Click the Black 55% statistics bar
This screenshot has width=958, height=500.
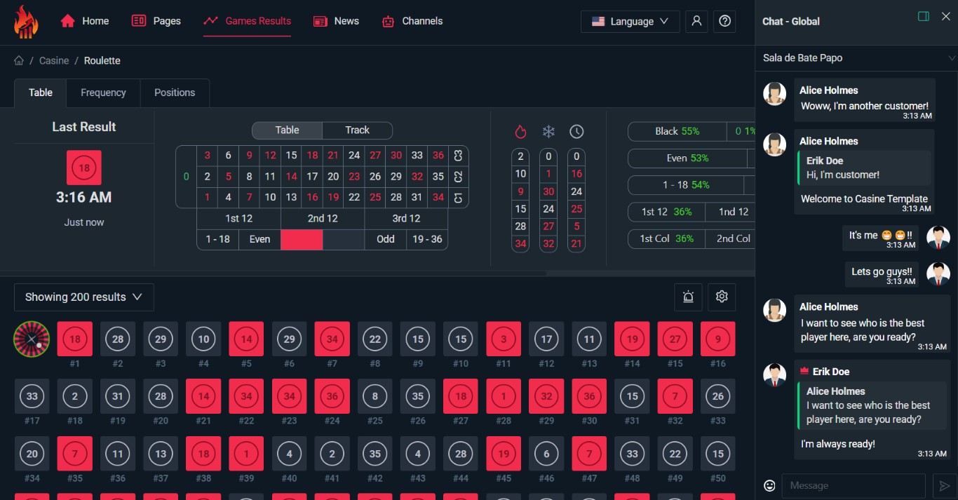point(677,131)
